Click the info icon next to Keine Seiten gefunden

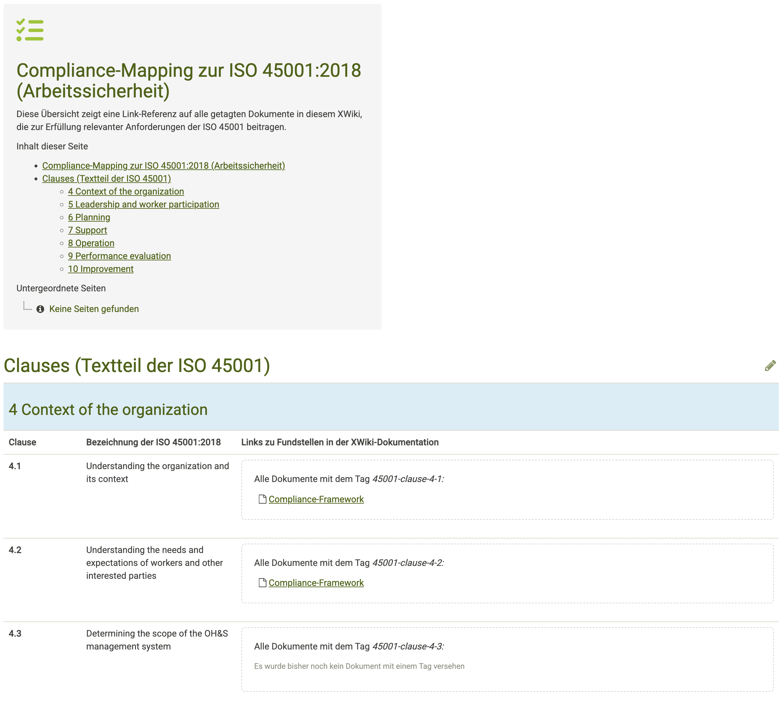point(40,309)
